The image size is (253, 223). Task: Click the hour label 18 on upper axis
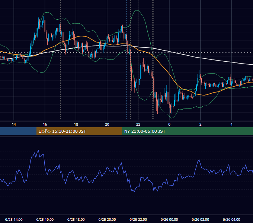click(76, 125)
